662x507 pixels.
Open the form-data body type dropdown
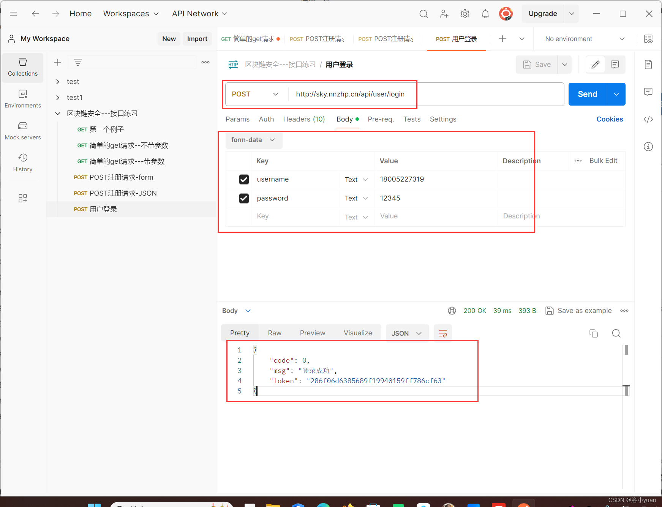[x=254, y=140]
